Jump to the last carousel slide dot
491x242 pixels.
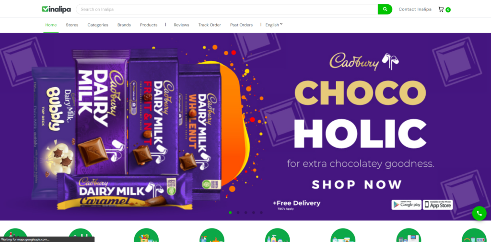tap(261, 213)
